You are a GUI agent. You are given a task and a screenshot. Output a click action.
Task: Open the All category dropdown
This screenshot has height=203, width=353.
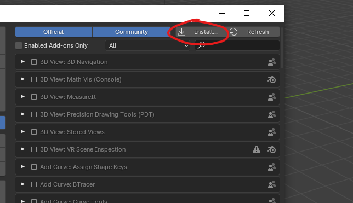pos(147,45)
